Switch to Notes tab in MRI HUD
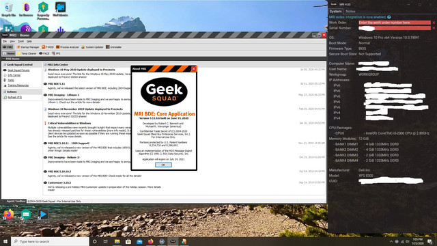This screenshot has width=437, height=246. (350, 12)
